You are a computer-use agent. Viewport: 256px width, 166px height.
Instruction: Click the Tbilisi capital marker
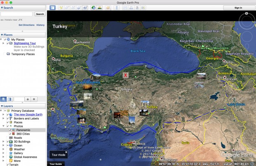click(224, 61)
